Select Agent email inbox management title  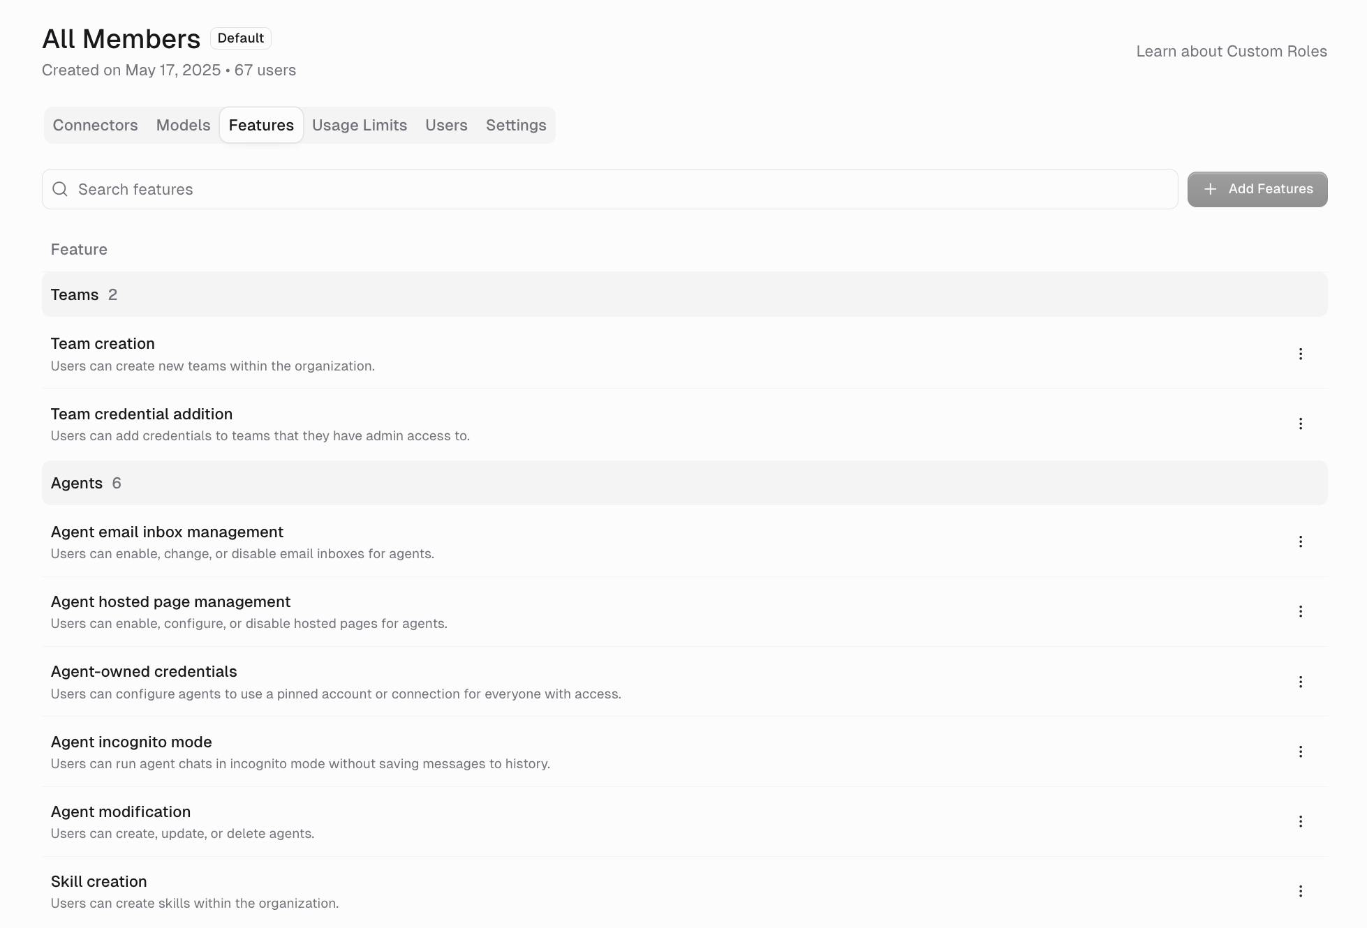click(x=167, y=532)
